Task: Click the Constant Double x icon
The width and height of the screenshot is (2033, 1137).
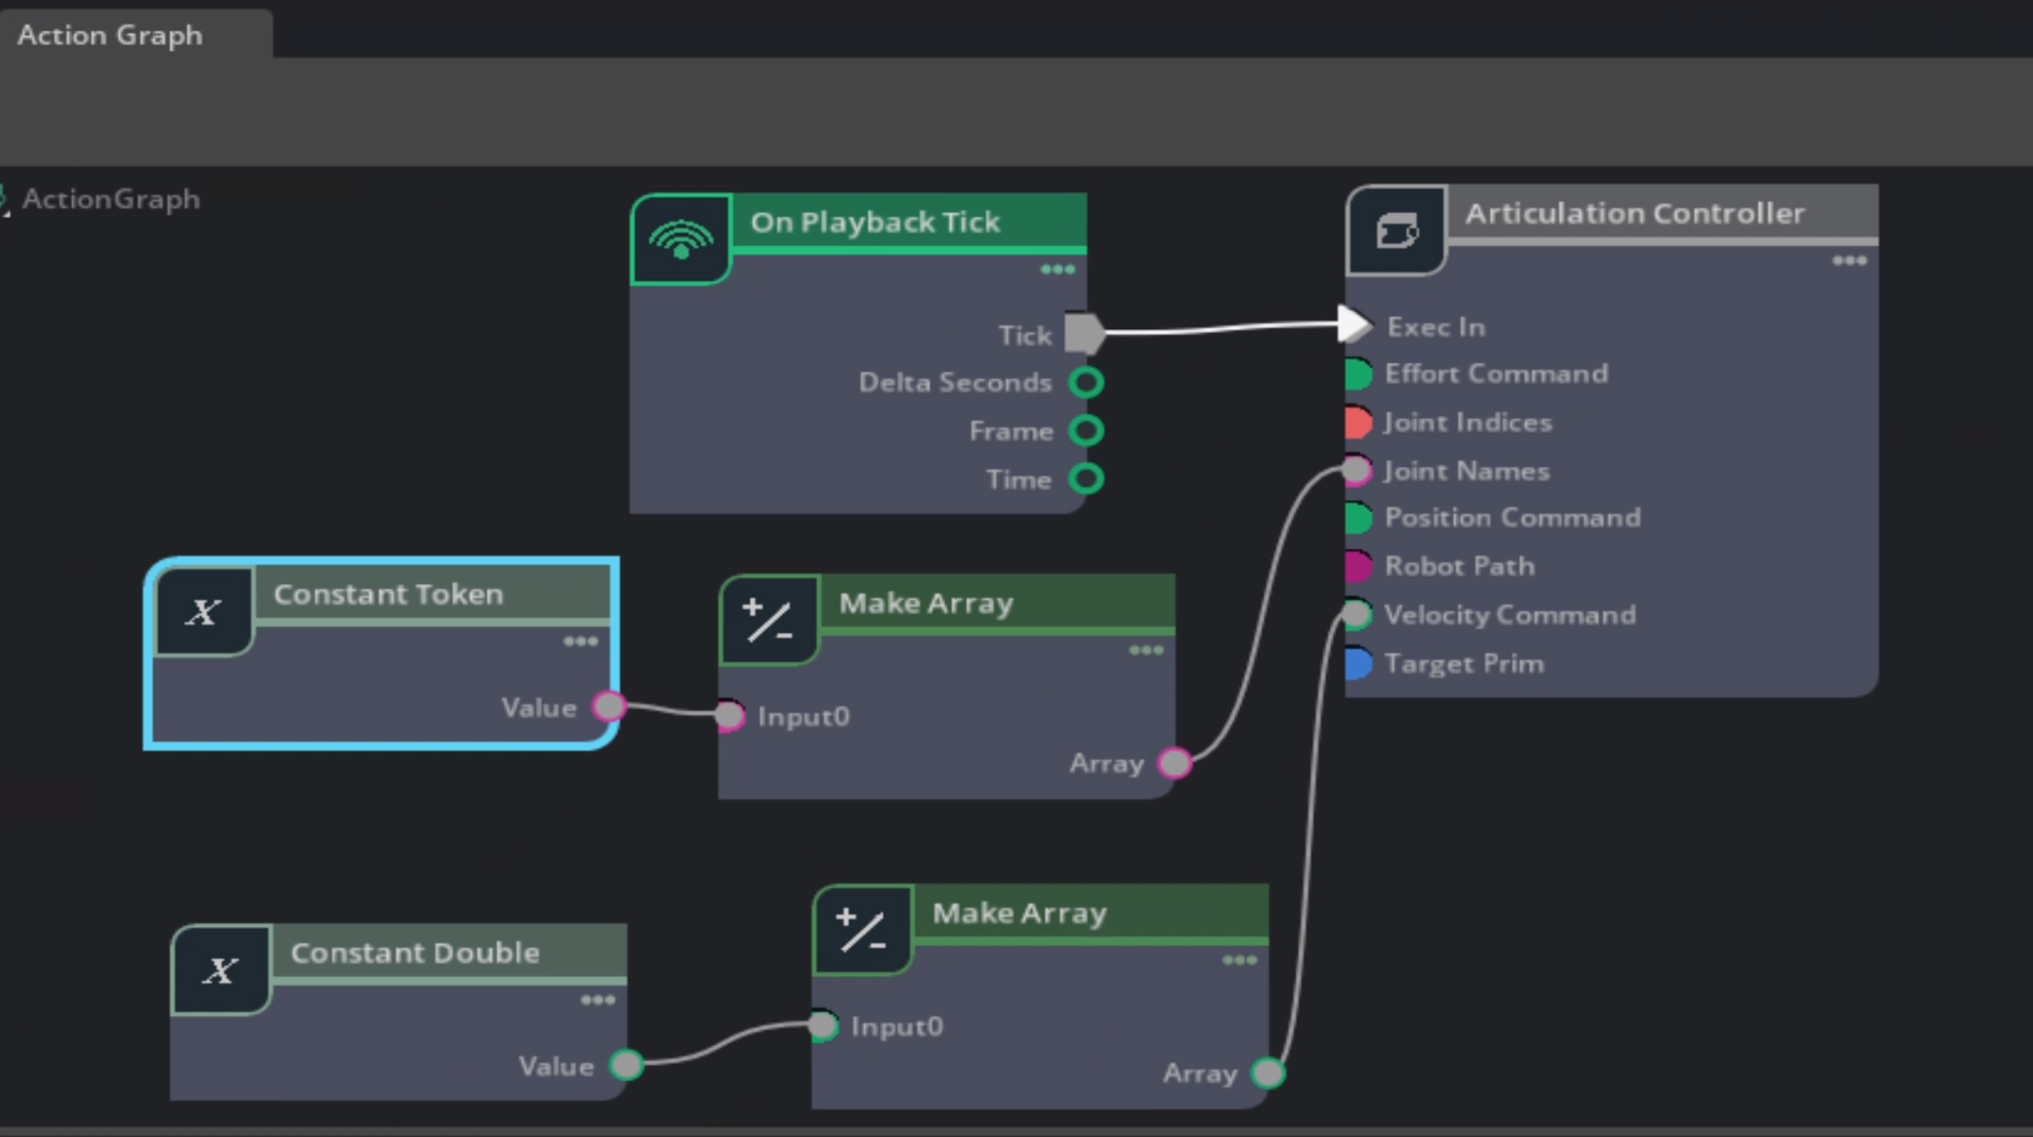Action: click(x=221, y=970)
